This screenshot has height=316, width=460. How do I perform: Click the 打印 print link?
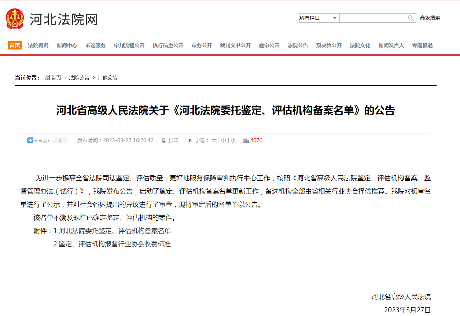173,140
